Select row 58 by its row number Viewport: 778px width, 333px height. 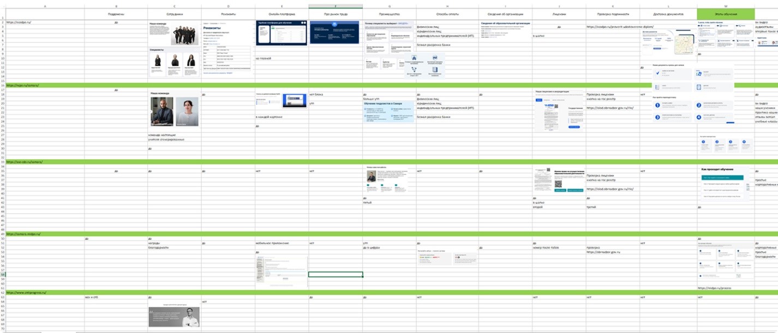(x=3, y=275)
